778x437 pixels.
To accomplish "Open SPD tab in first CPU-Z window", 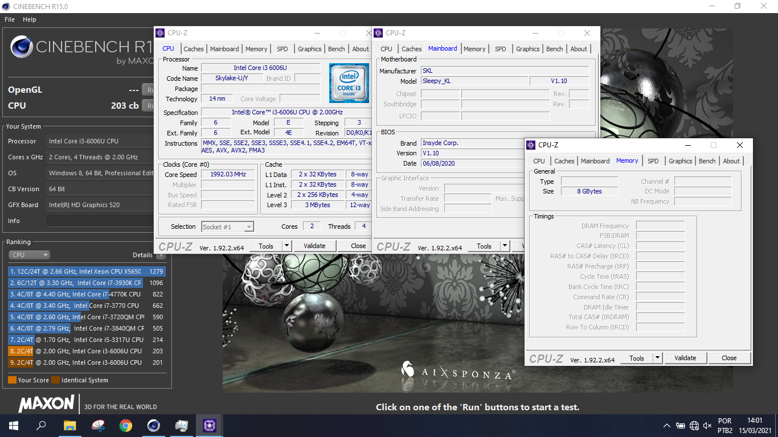I will pyautogui.click(x=282, y=49).
